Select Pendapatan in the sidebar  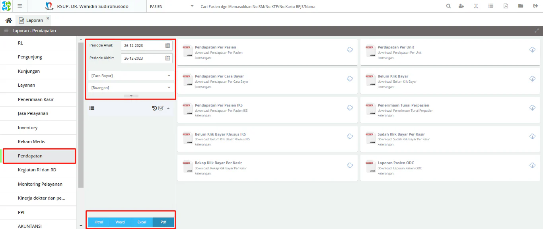point(39,156)
